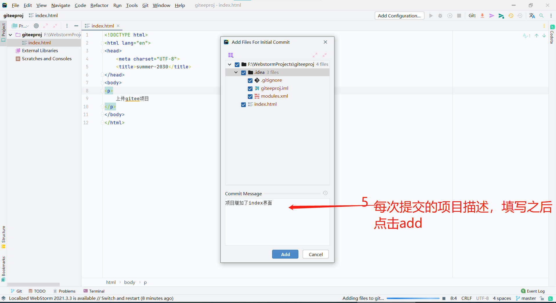The height and width of the screenshot is (303, 556).
Task: Collapse the .idea folder node
Action: click(236, 72)
